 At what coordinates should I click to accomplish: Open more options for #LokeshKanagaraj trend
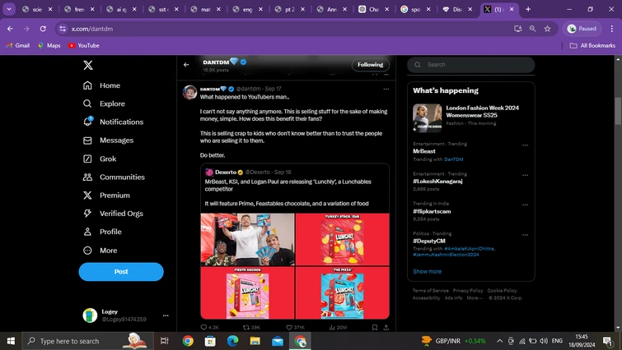pos(526,175)
